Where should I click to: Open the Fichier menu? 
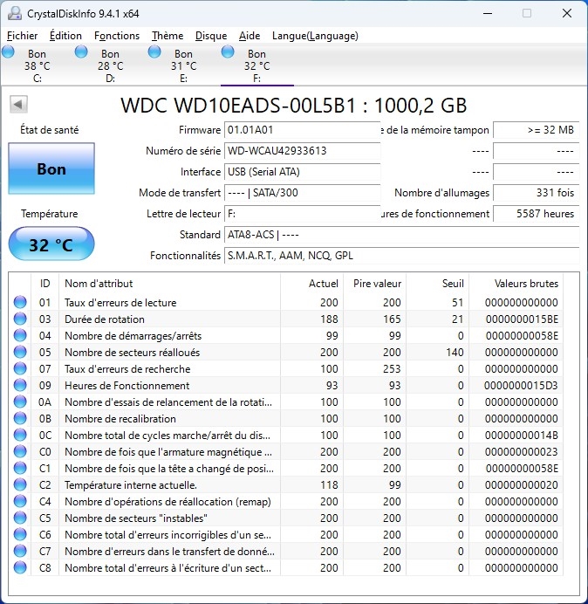coord(23,36)
